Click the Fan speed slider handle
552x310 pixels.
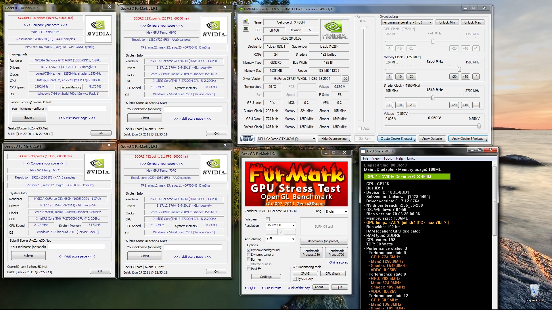point(364,28)
